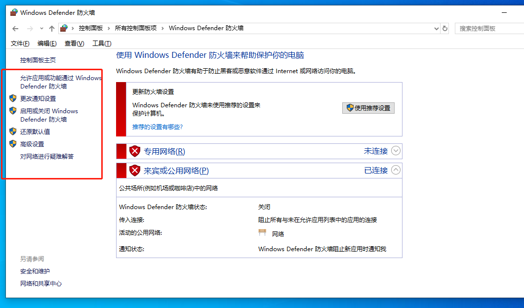Viewport: 524px width, 308px height.
Task: Click the shield icon beside 更改通知设置
Action: 12,98
